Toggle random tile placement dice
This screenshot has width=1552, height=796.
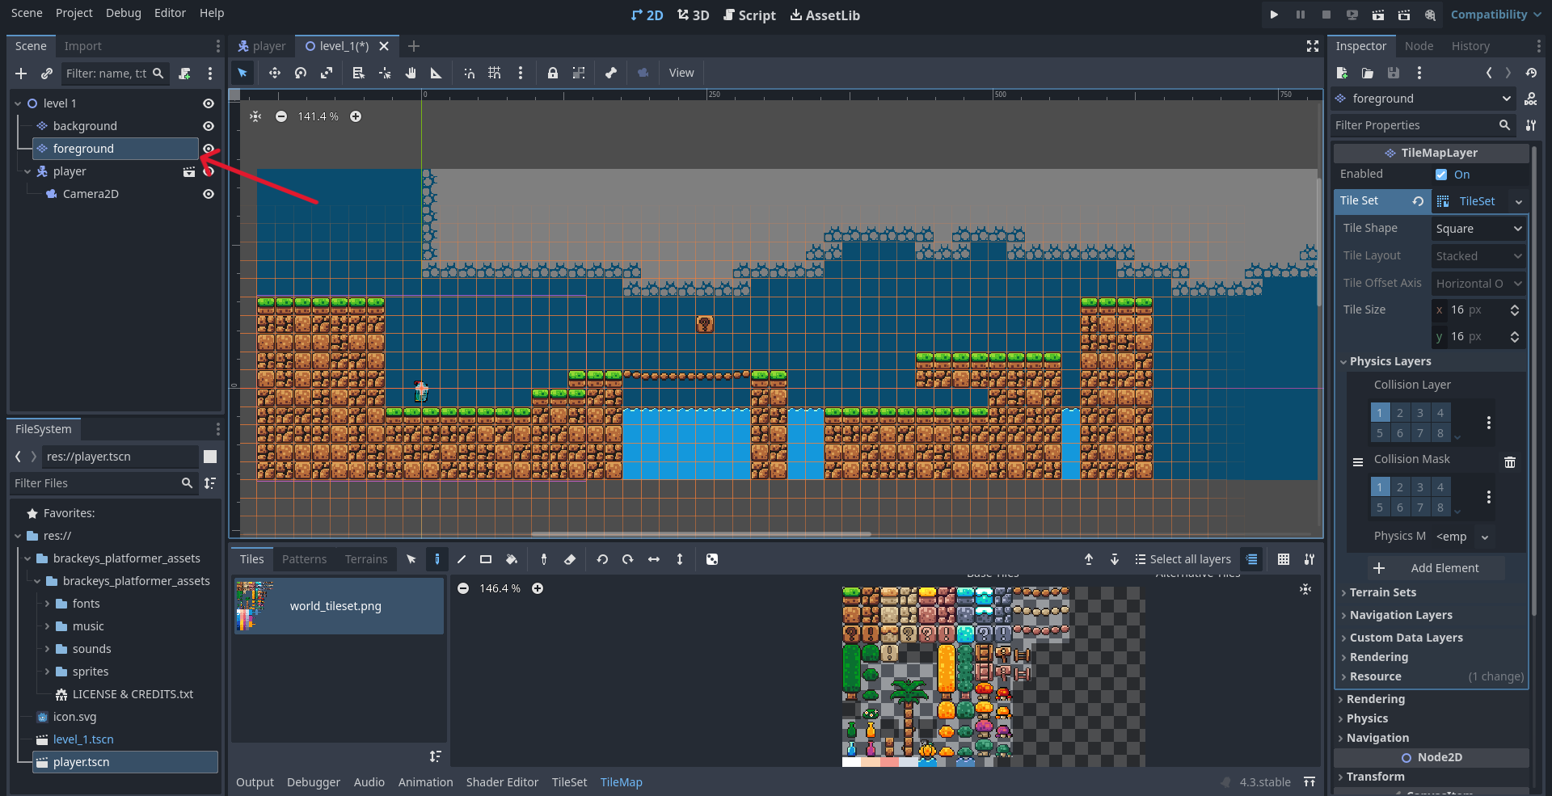click(x=712, y=559)
